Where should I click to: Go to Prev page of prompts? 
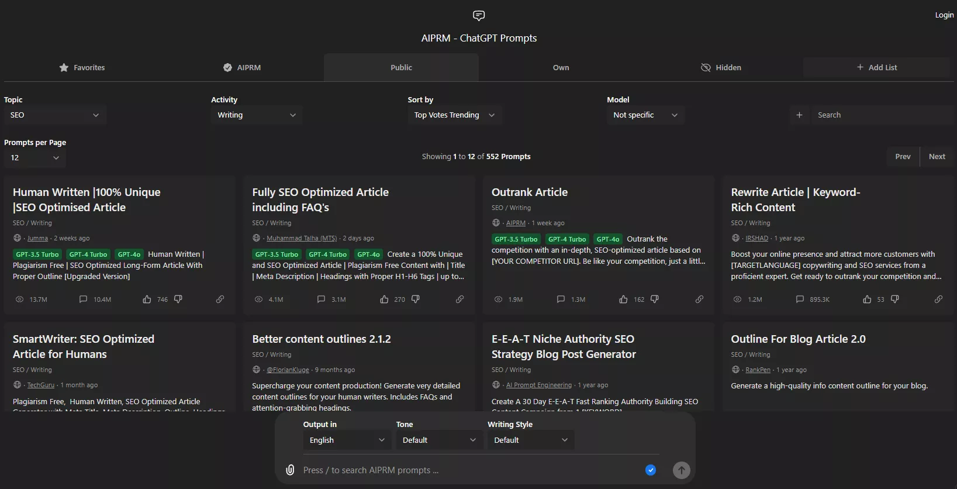click(x=903, y=157)
